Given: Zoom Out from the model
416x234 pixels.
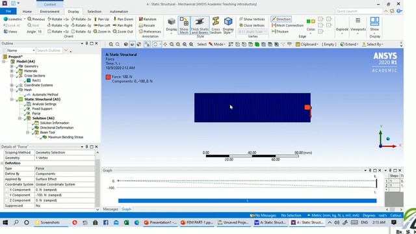Looking at the screenshot, I should coord(123,31).
